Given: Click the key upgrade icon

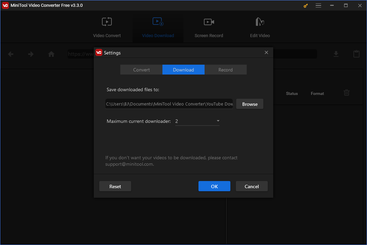Looking at the screenshot, I should 305,5.
